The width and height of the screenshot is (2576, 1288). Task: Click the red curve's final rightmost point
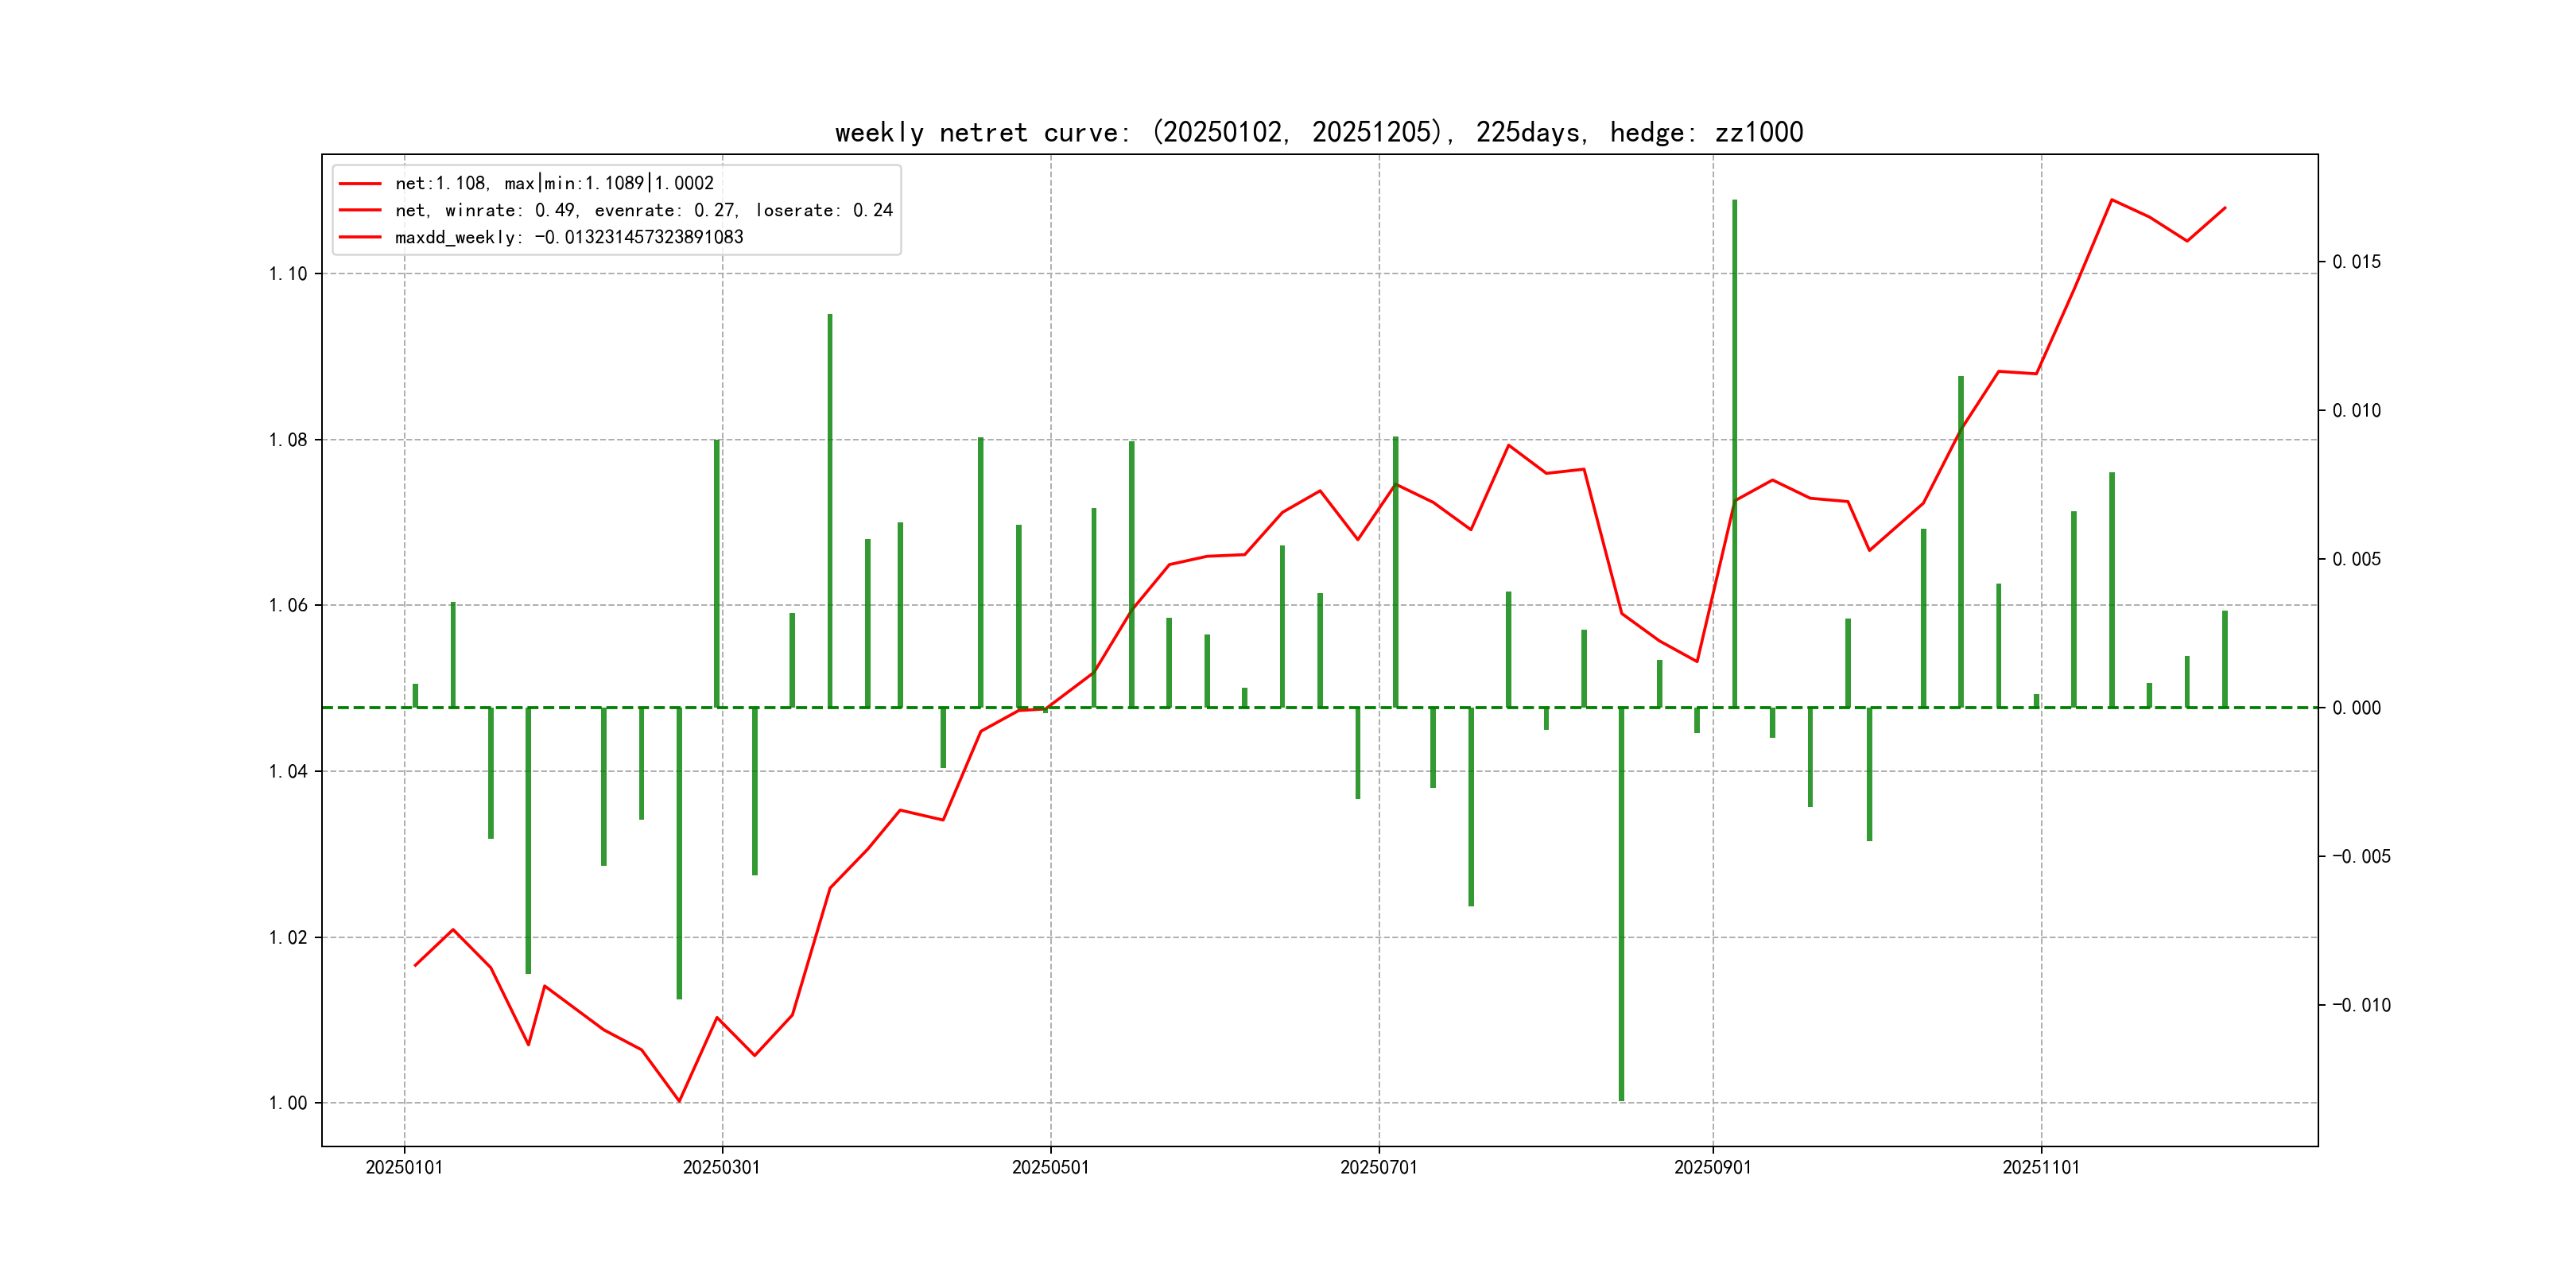point(2225,208)
